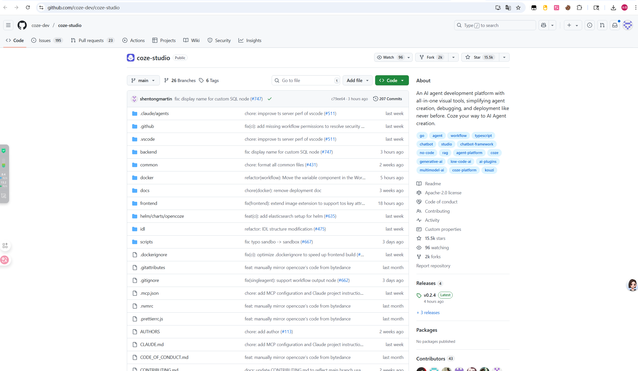Open the backend folder

coord(148,152)
